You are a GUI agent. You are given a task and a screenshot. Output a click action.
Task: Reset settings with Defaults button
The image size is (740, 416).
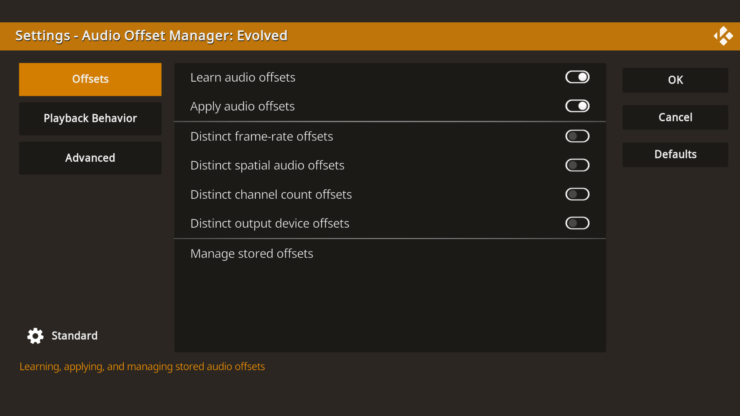coord(675,154)
